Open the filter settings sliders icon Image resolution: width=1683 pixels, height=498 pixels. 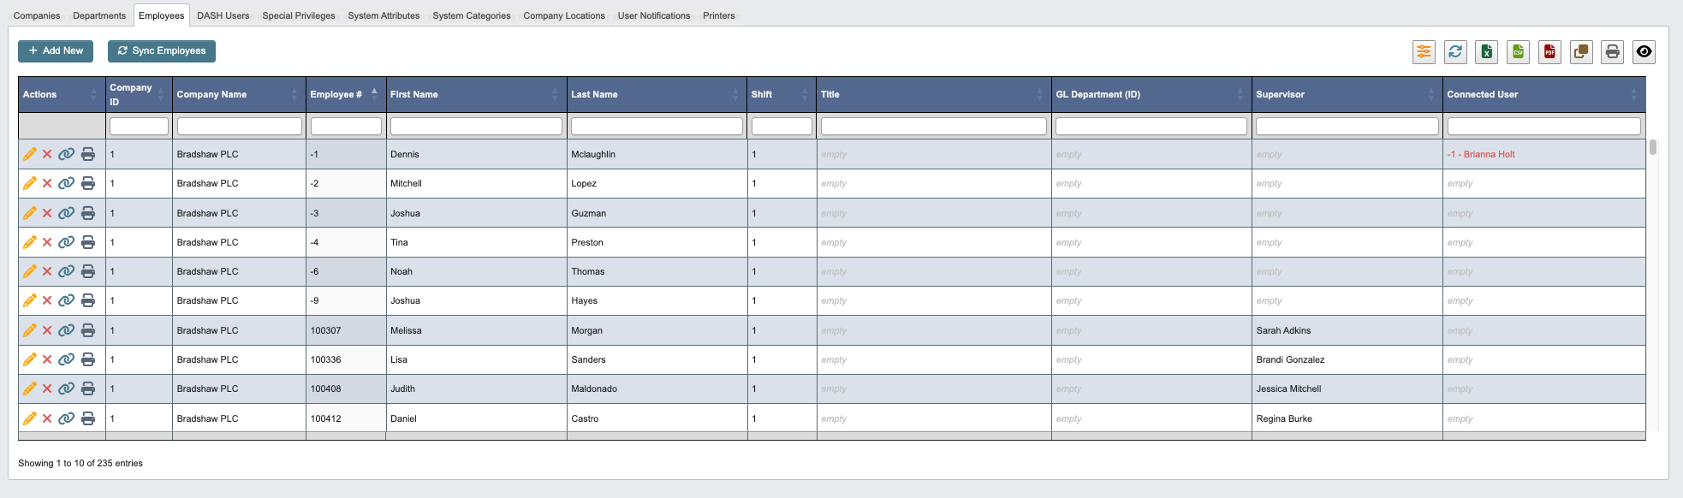1424,51
